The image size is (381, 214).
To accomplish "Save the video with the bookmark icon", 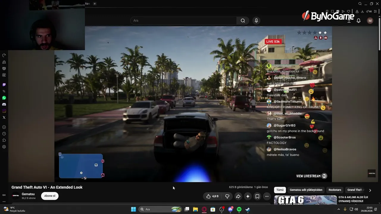I will coord(257,196).
